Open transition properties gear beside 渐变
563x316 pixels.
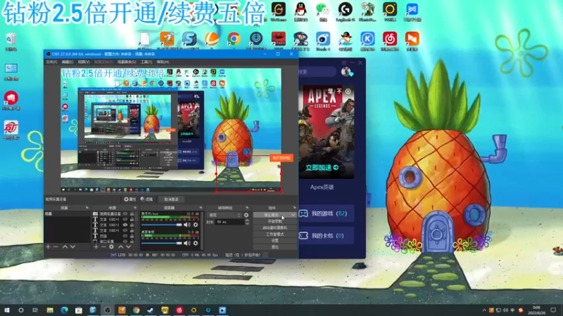[x=246, y=215]
